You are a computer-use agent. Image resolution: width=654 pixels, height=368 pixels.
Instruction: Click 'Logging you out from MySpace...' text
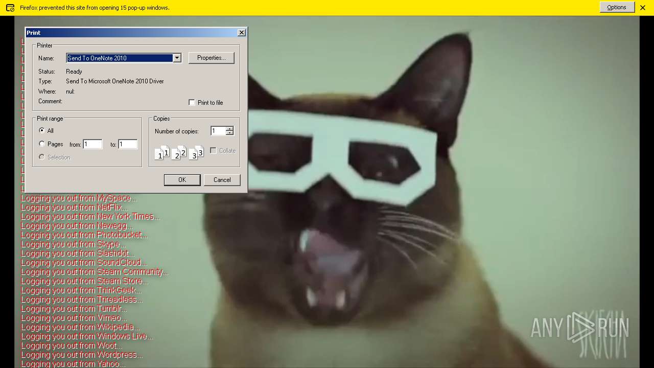click(x=79, y=198)
